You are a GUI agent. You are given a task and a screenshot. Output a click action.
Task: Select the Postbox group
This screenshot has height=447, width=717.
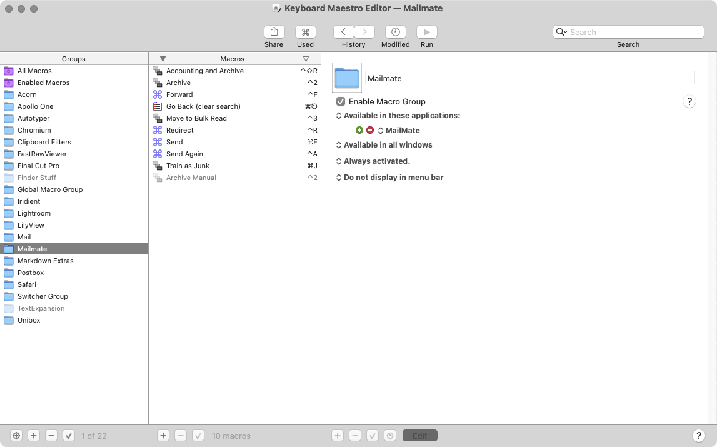[74, 273]
